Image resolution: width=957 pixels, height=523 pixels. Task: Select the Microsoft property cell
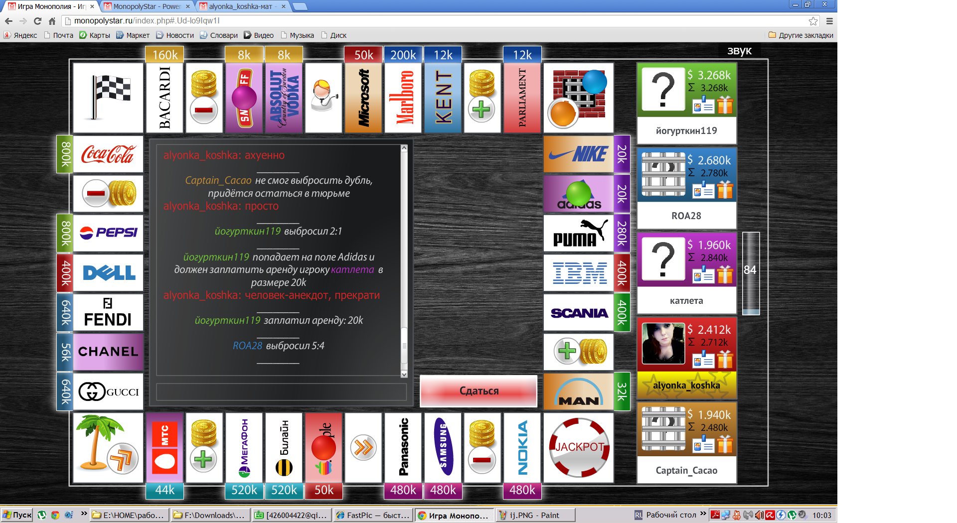[363, 98]
